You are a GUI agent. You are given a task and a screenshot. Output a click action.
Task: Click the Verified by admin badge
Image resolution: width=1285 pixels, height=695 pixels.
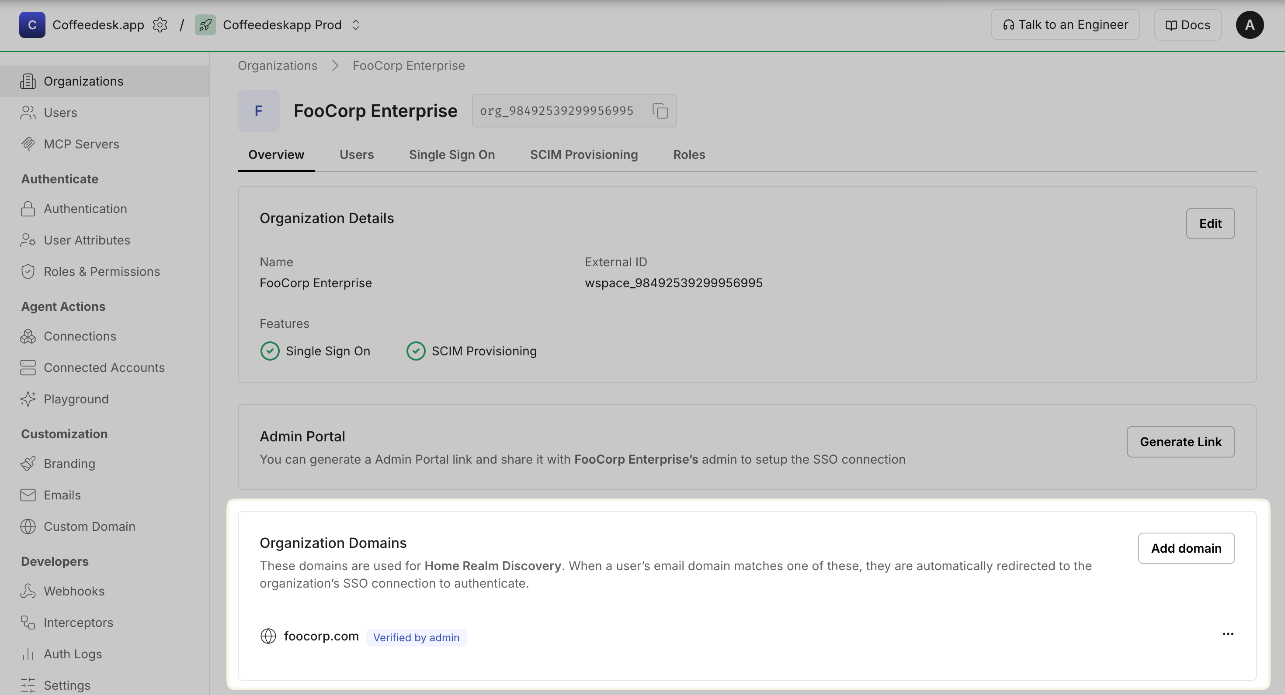(x=416, y=637)
